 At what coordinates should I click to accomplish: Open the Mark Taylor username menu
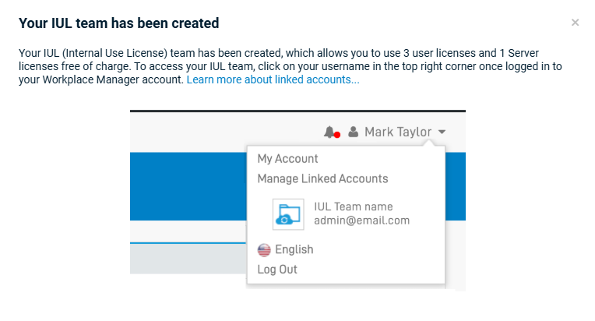click(x=397, y=132)
